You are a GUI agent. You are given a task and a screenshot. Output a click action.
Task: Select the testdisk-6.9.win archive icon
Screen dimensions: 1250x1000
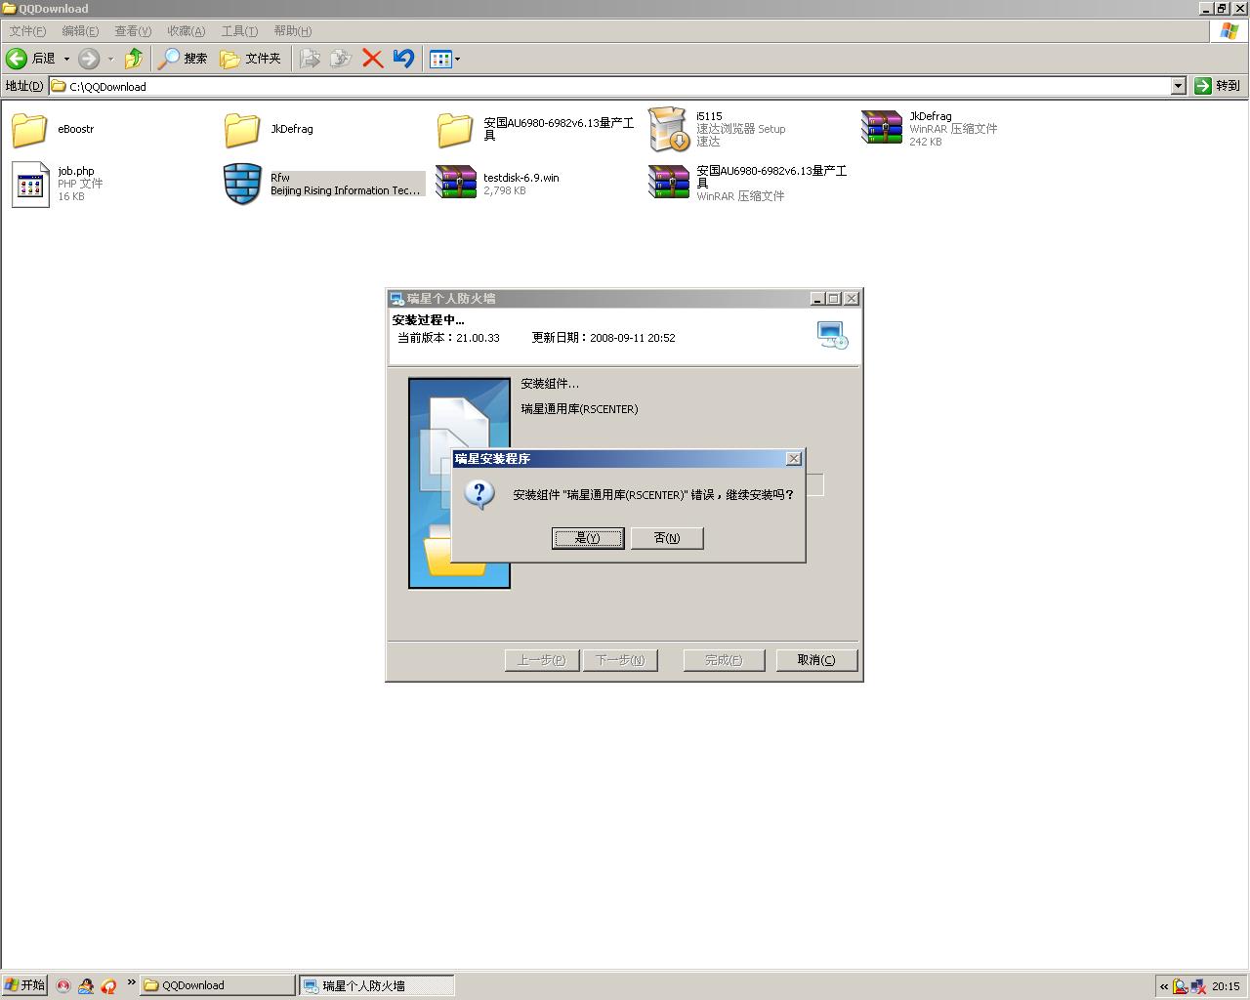point(456,183)
